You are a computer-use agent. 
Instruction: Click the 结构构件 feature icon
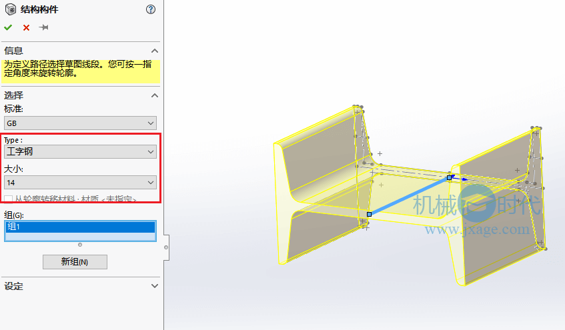[11, 9]
